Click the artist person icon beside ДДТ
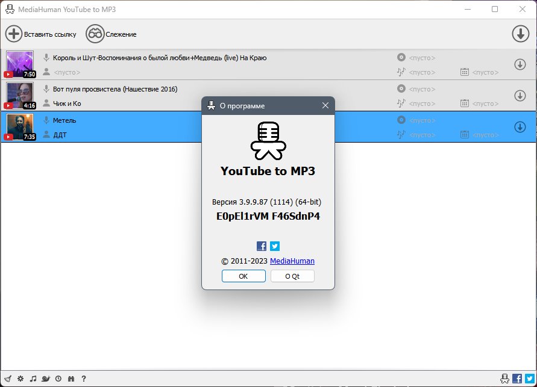The height and width of the screenshot is (387, 537). 46,135
